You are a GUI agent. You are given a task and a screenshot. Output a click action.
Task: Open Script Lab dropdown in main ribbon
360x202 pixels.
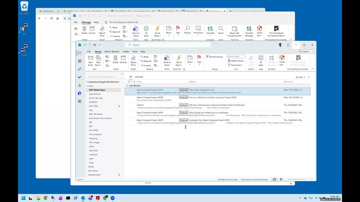point(282,61)
